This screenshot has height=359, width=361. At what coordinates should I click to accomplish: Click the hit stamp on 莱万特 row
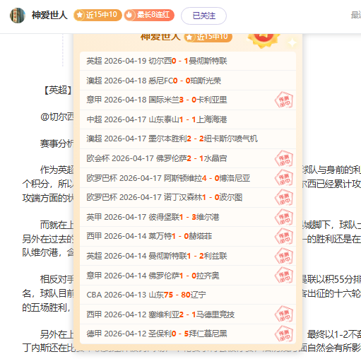click(284, 237)
